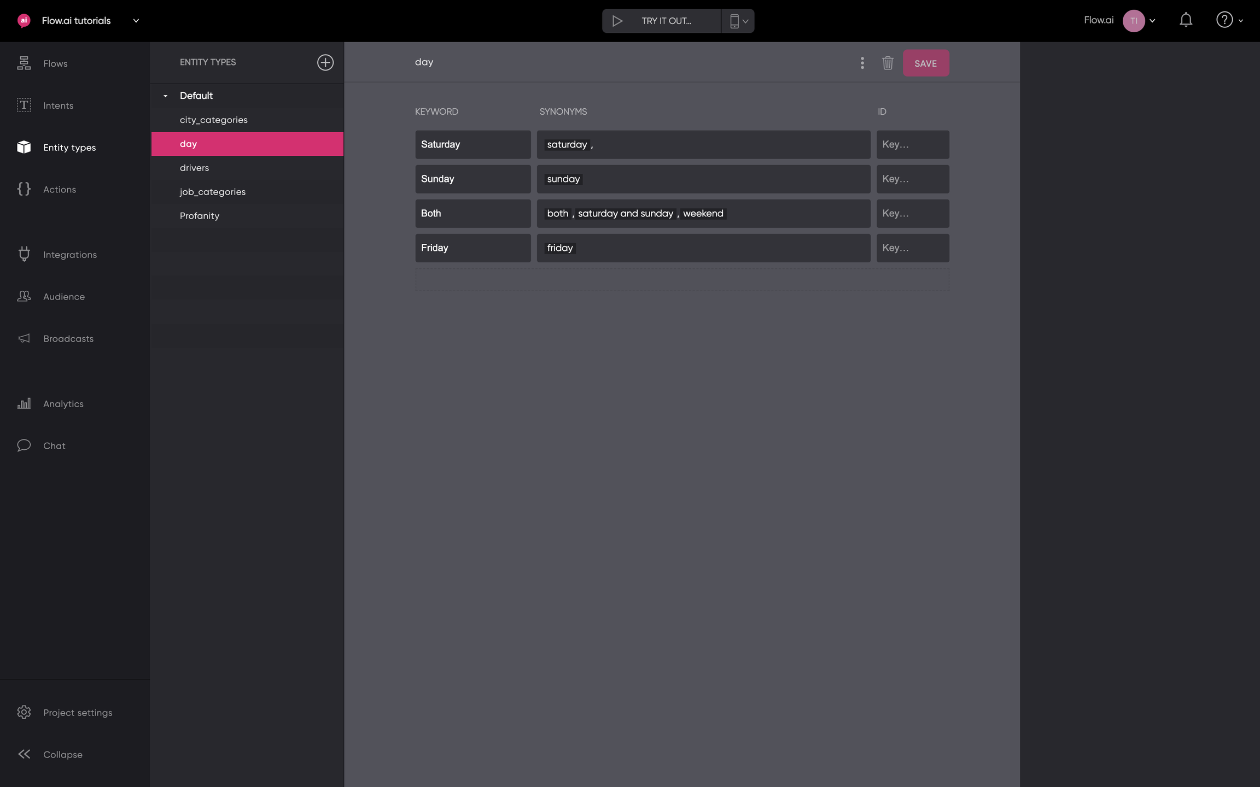Select the job_categories entity type

coord(213,192)
